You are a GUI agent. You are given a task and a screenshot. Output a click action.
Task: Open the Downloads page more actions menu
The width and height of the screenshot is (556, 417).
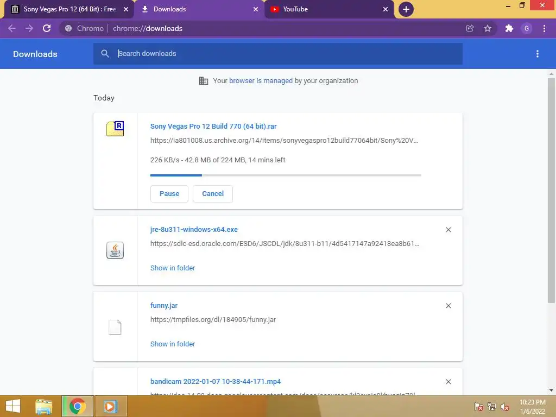(538, 54)
